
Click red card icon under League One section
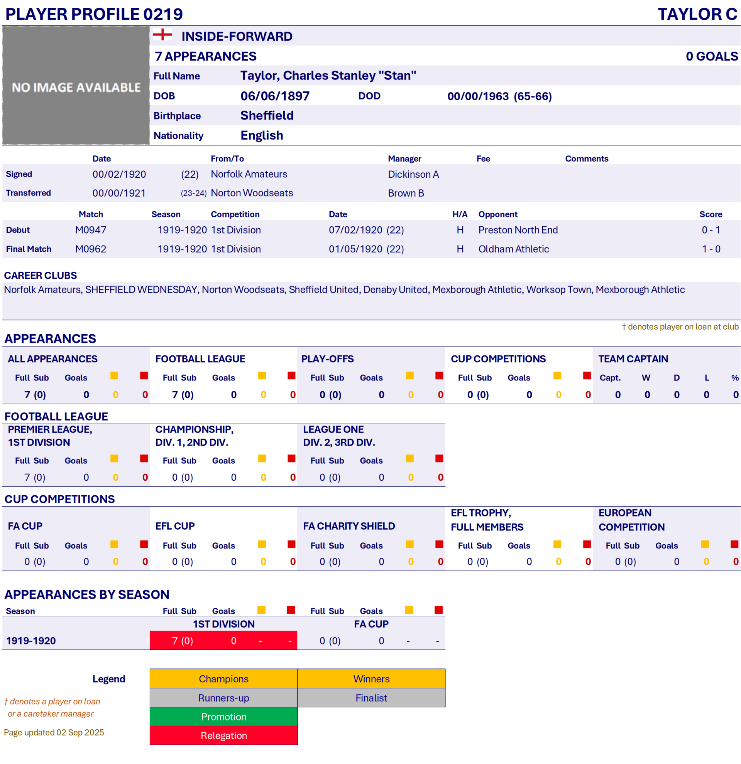coord(439,459)
